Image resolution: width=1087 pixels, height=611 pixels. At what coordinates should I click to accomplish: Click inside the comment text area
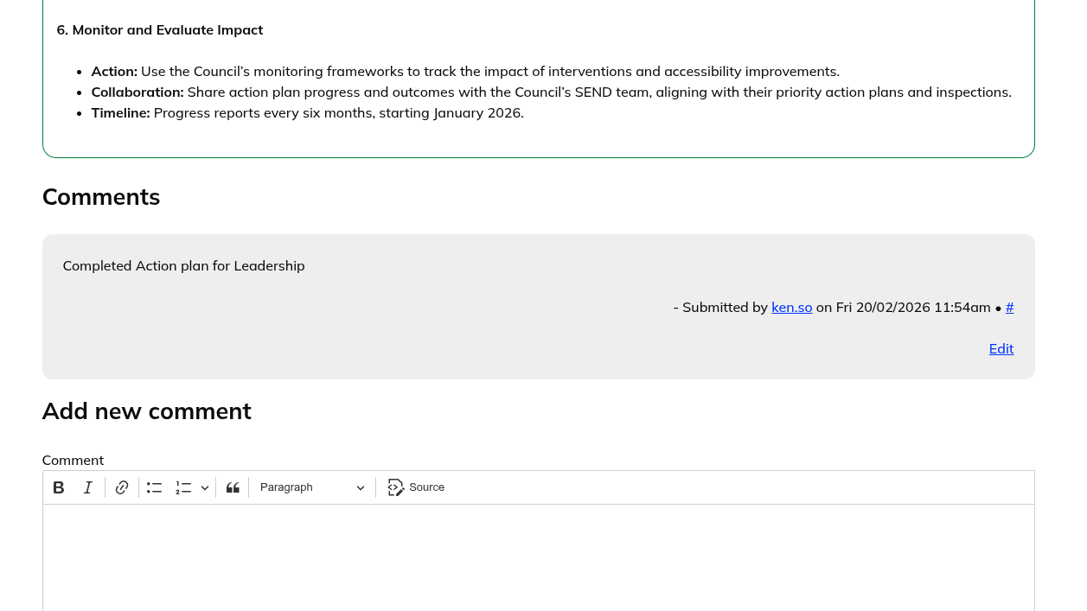[x=538, y=557]
